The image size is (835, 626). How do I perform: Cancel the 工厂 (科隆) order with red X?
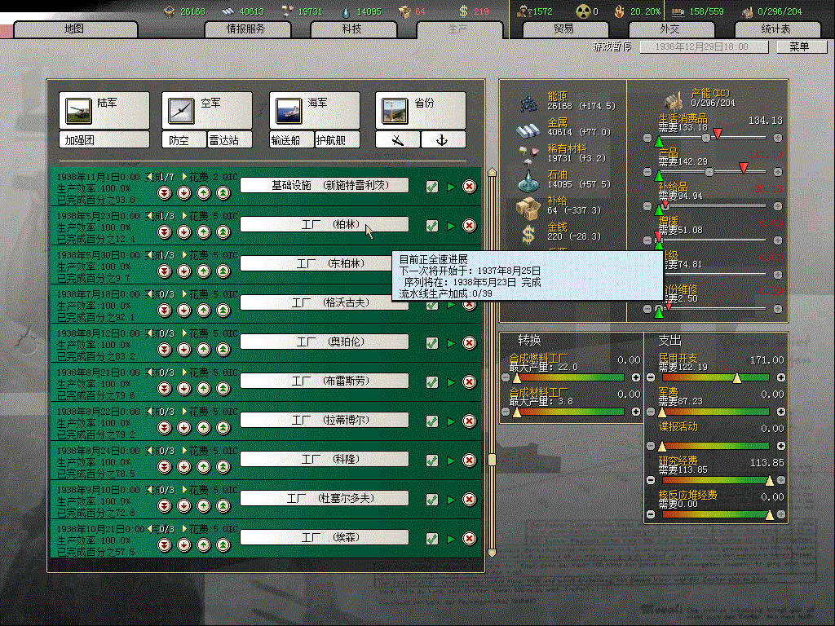point(469,461)
